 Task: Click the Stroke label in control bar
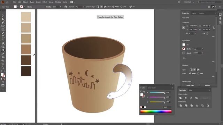30,7
